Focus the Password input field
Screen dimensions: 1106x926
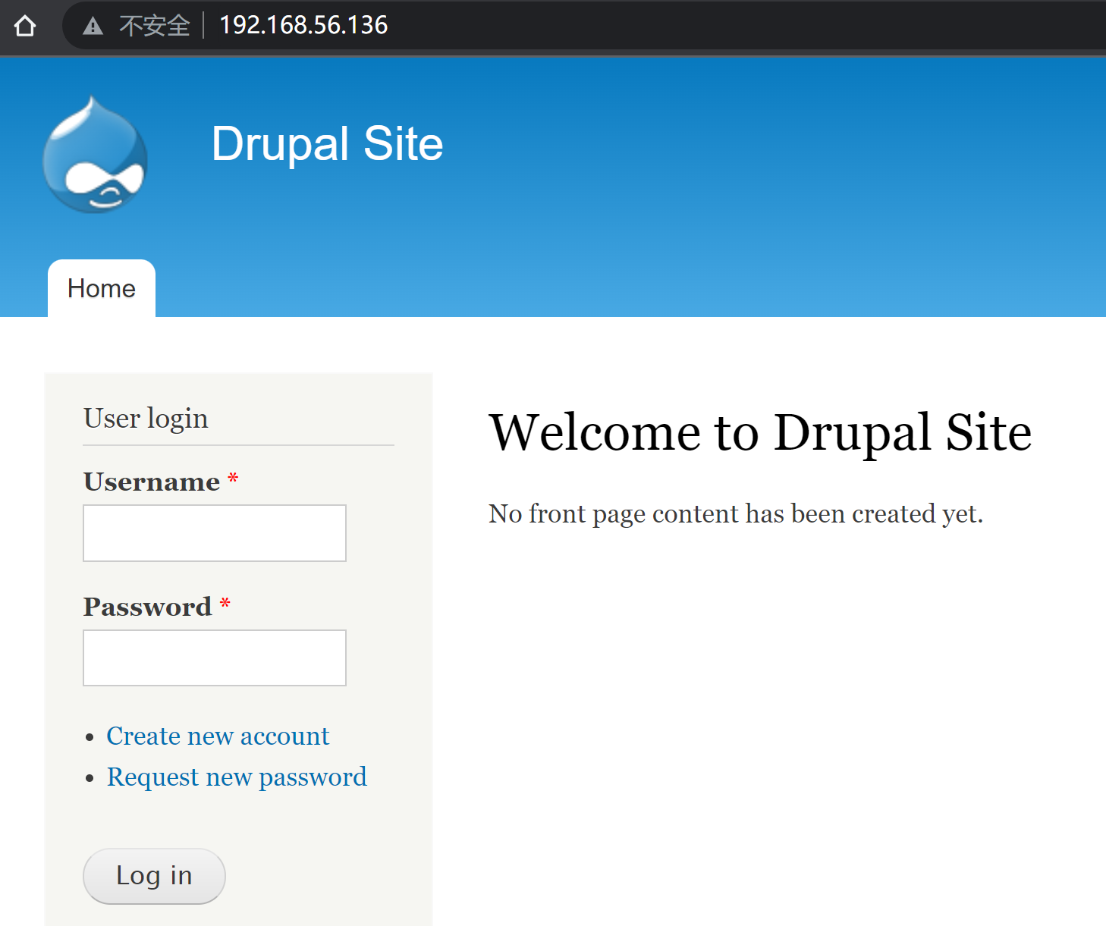[x=215, y=658]
